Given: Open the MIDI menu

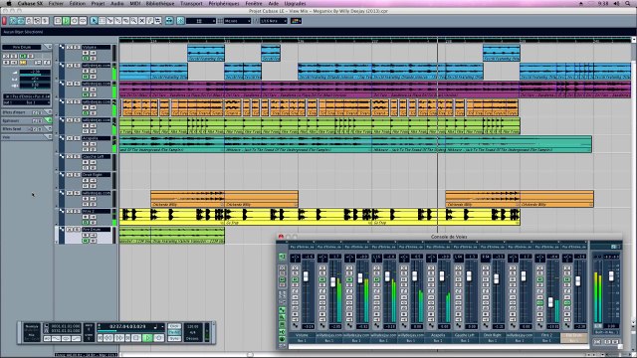Looking at the screenshot, I should 135,3.
